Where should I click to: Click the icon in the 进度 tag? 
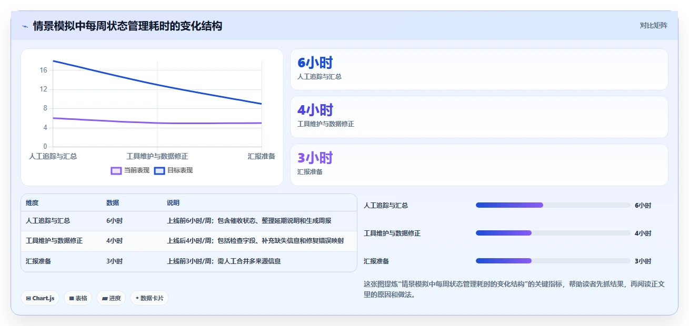105,298
